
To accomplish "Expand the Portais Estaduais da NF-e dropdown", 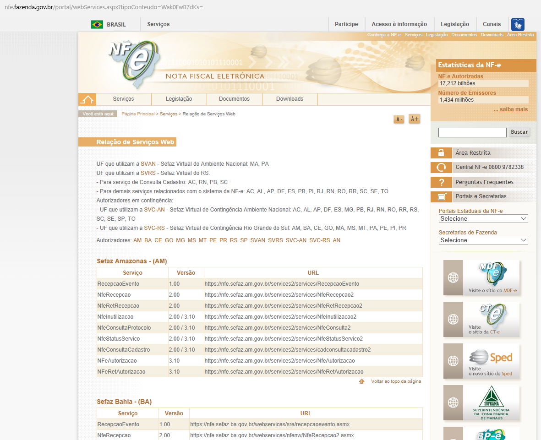I will (483, 218).
